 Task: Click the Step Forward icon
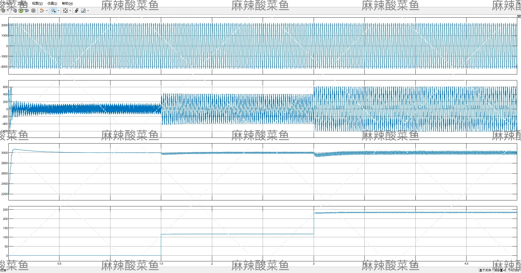(x=27, y=11)
